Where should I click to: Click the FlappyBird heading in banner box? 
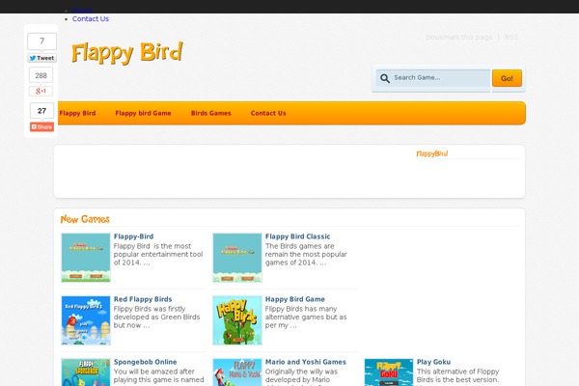pyautogui.click(x=432, y=153)
